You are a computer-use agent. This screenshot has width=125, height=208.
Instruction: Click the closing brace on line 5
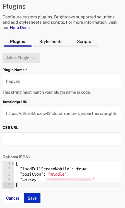point(16,185)
